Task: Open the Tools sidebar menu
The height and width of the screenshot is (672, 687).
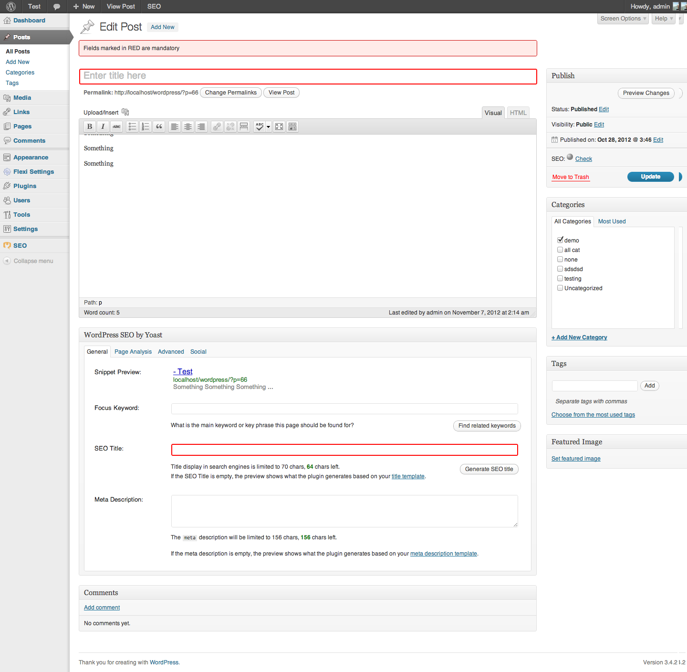Action: point(21,215)
